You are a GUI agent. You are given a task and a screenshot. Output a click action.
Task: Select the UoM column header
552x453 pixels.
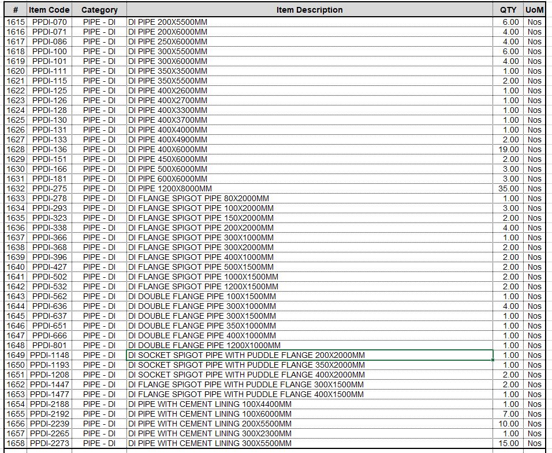coord(534,10)
